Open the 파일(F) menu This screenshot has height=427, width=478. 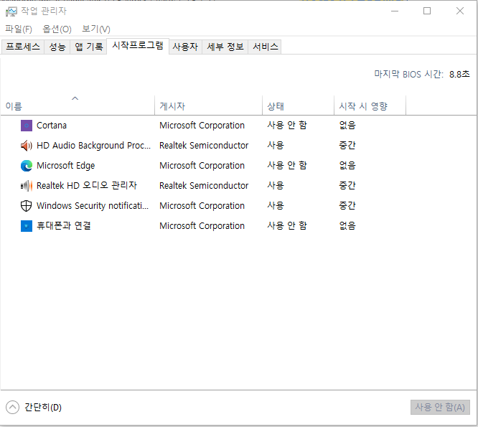(19, 29)
